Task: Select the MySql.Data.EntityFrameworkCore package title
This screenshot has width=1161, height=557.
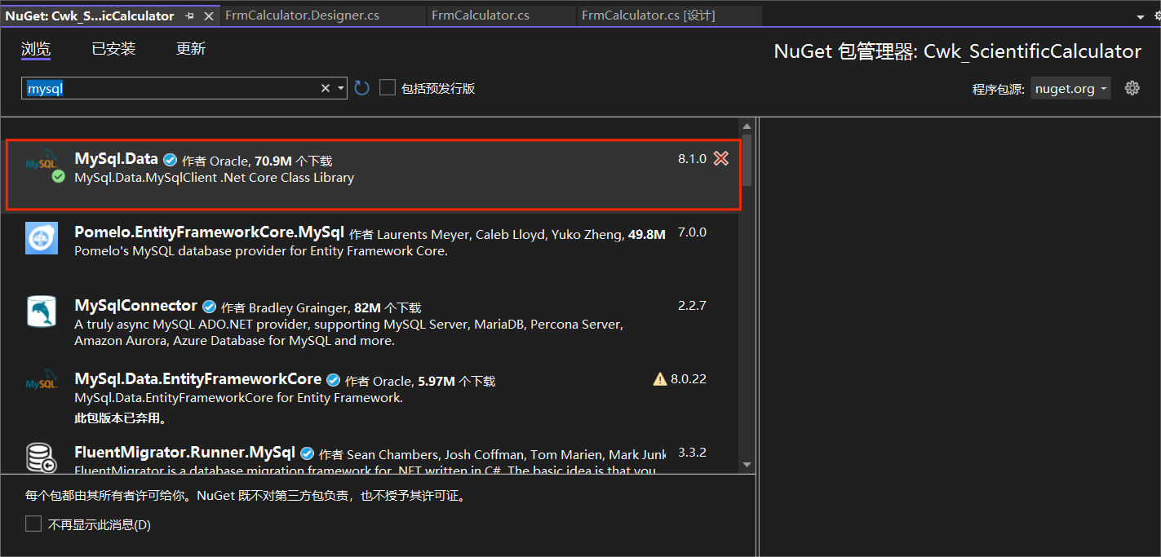Action: click(198, 379)
